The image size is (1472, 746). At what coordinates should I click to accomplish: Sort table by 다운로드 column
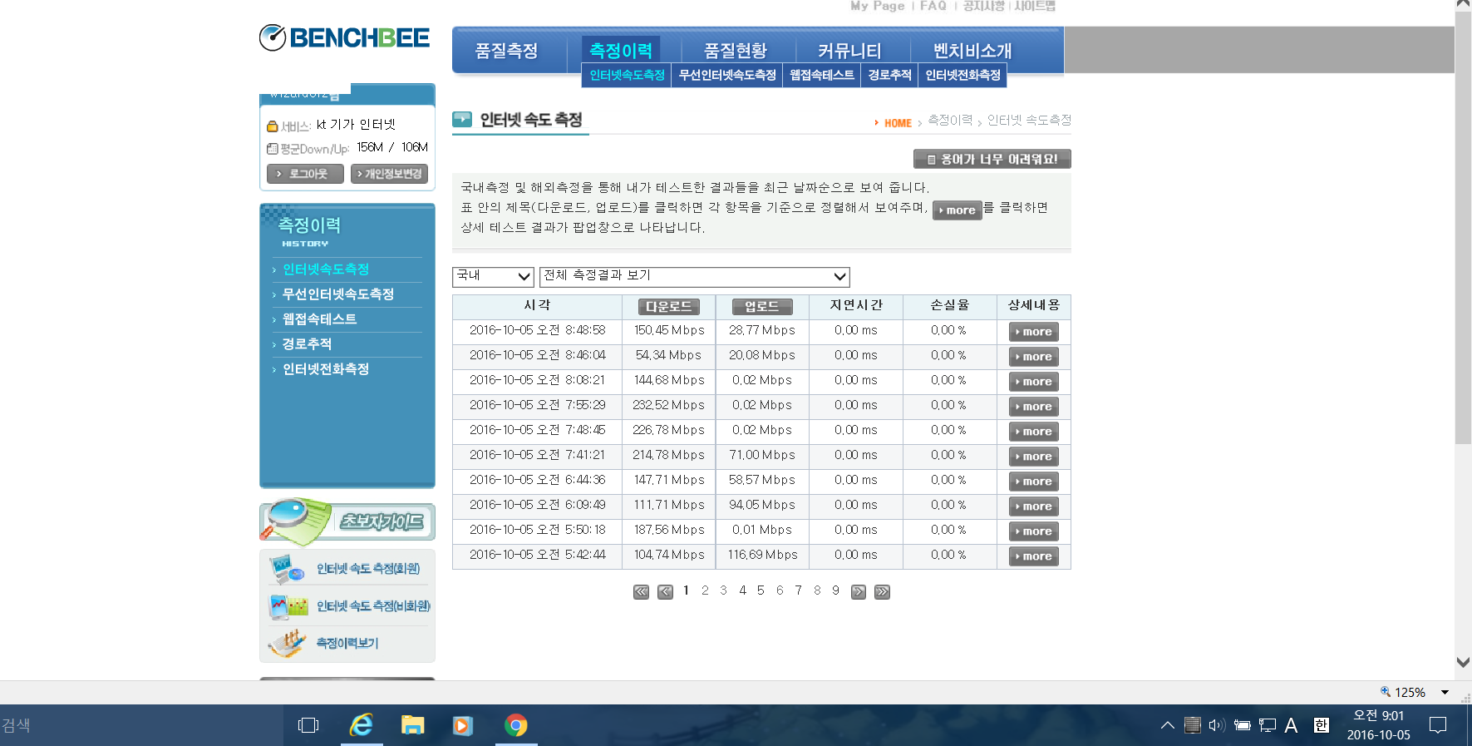[669, 307]
